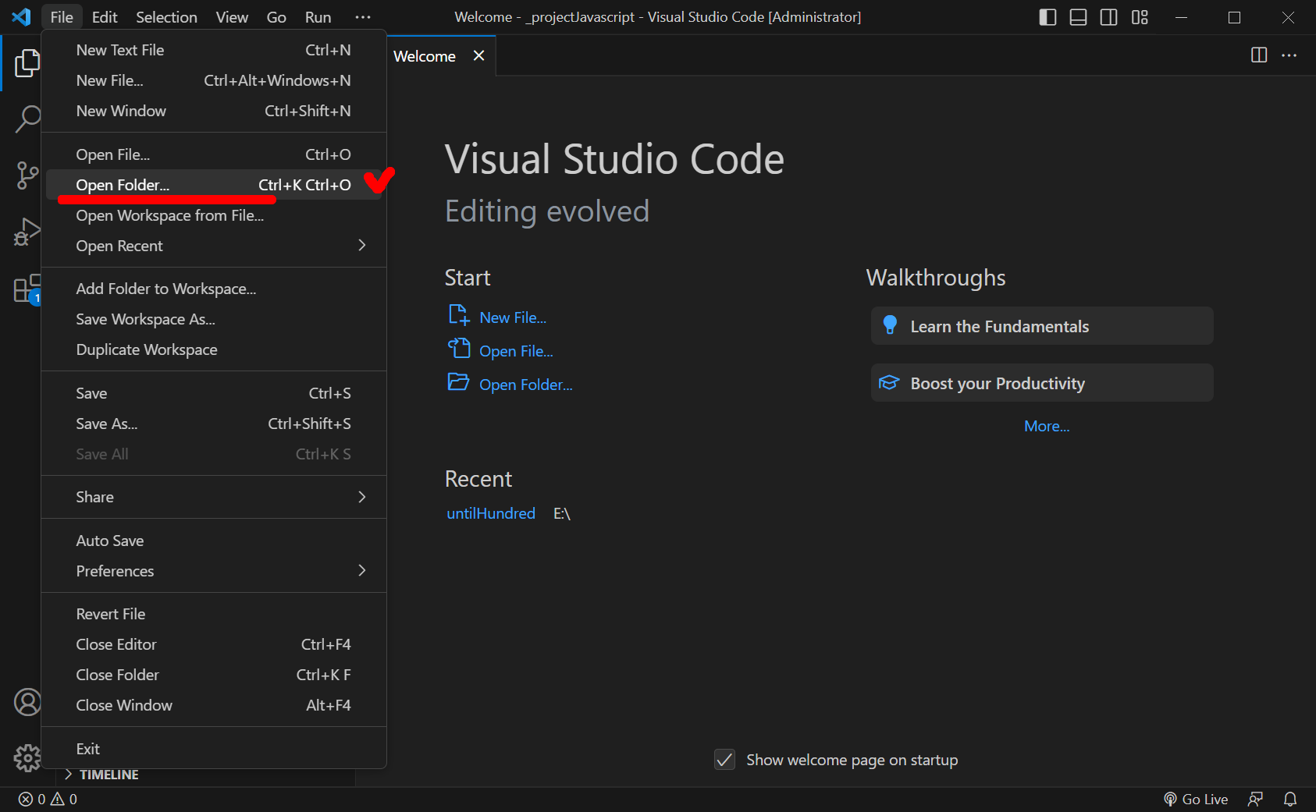Click the errors and warnings status indicator
The width and height of the screenshot is (1316, 812).
coord(48,799)
